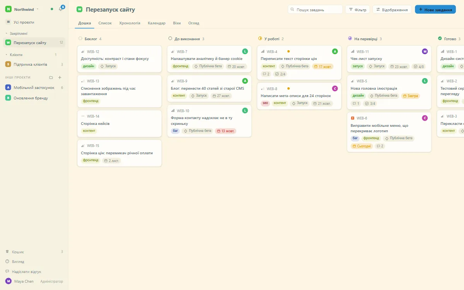464x290 pixels.
Task: Open "Кошик" in the sidebar
Action: (34, 251)
